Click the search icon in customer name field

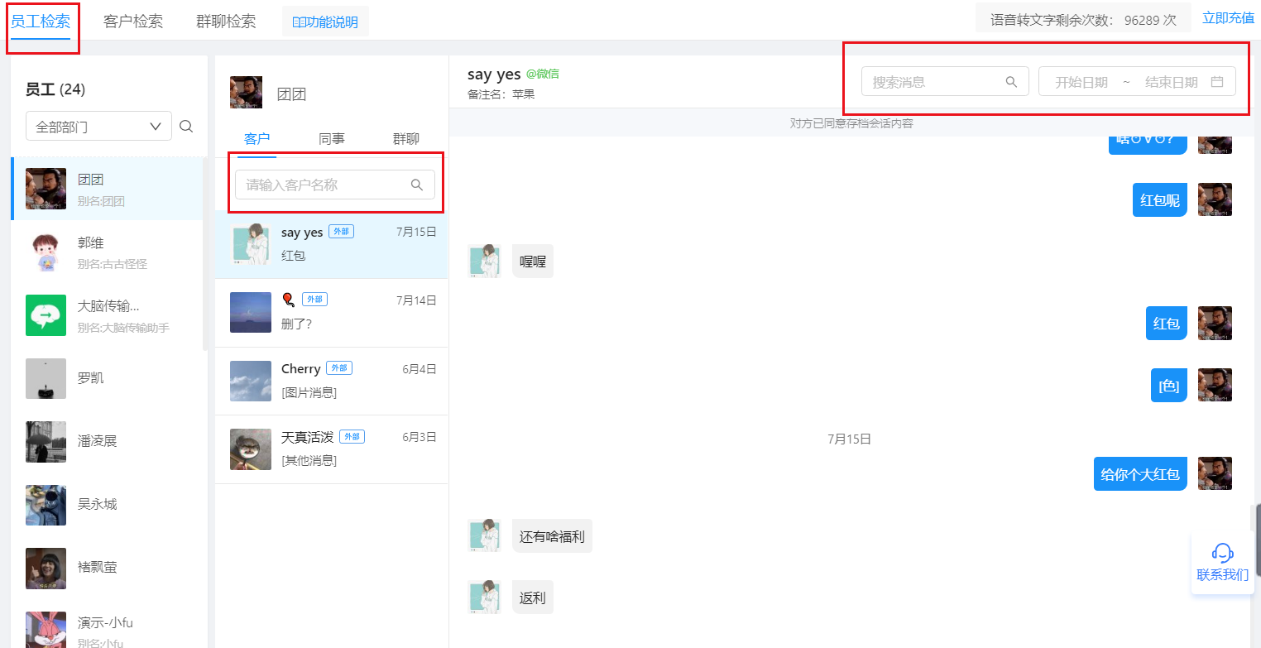coord(417,185)
